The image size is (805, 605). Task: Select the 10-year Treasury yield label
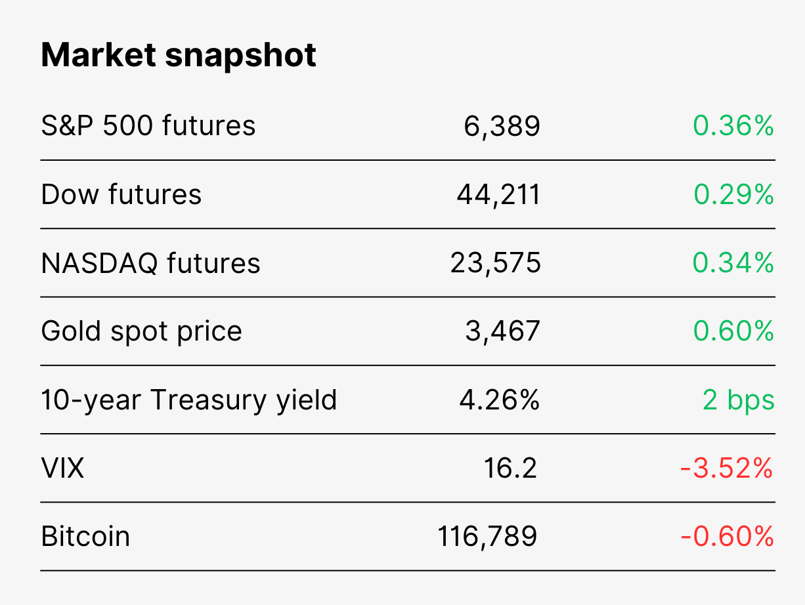pos(189,400)
